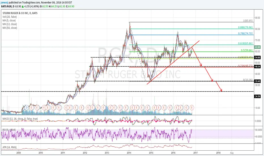Click the 54.66 price tag on the axis

click(x=257, y=58)
